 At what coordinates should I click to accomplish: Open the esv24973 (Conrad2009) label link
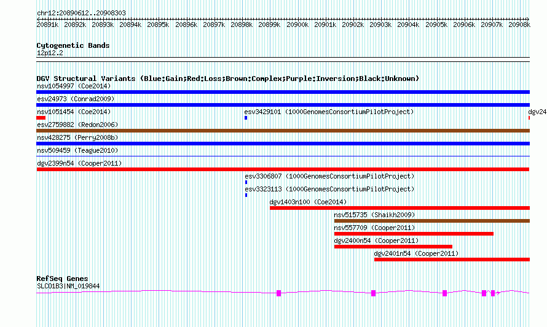click(76, 99)
